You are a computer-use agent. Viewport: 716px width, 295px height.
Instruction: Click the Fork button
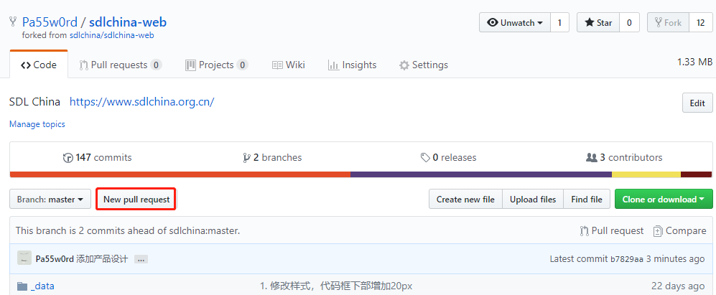666,23
